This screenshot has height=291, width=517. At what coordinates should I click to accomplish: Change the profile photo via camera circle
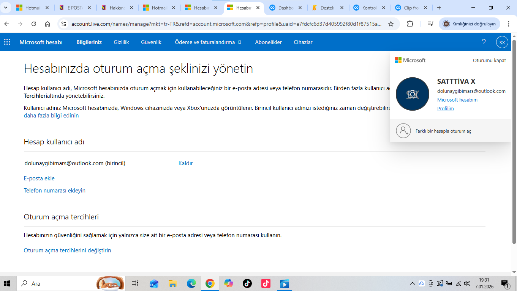click(x=412, y=94)
